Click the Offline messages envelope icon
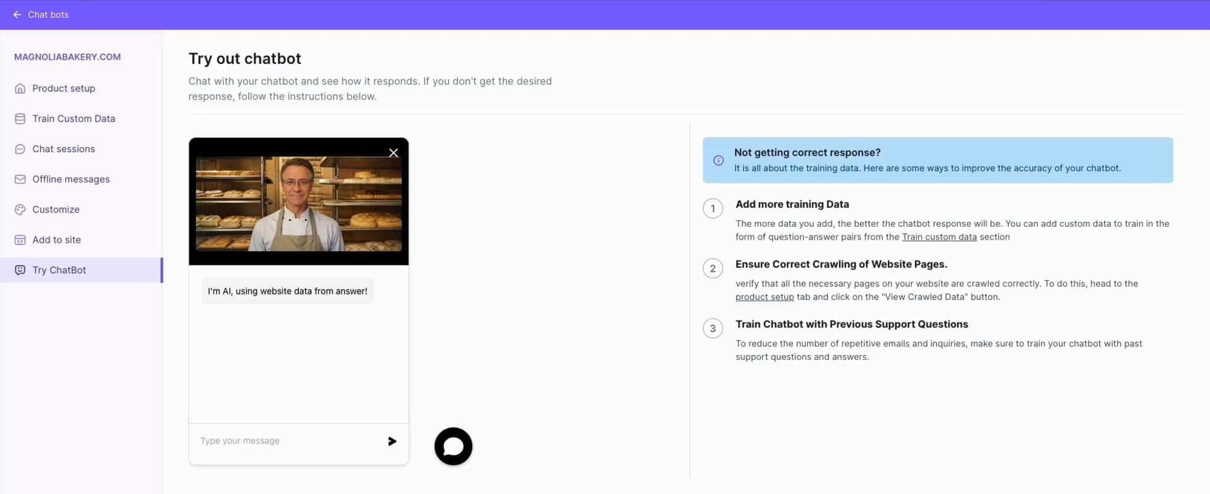This screenshot has width=1210, height=494. coord(20,179)
